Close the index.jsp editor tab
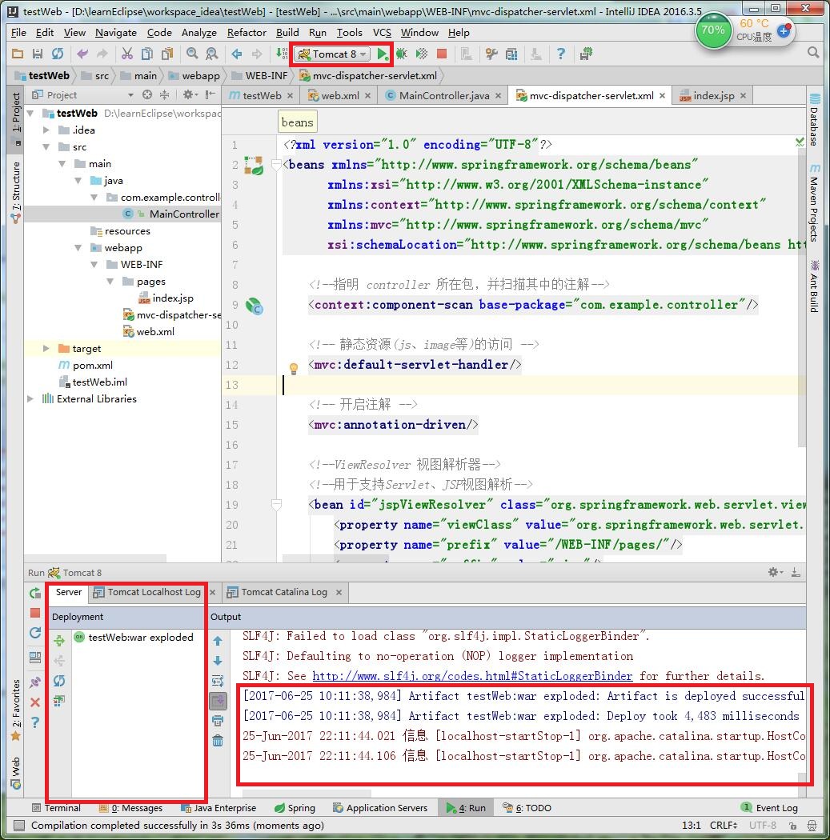The width and height of the screenshot is (830, 840). pyautogui.click(x=744, y=95)
